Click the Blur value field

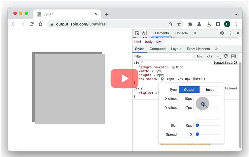tap(186, 125)
